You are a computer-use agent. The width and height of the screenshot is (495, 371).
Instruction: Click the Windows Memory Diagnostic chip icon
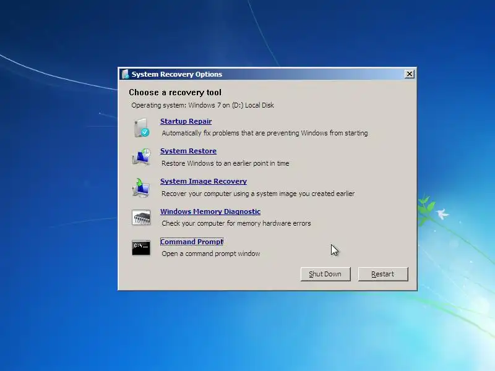pyautogui.click(x=141, y=217)
